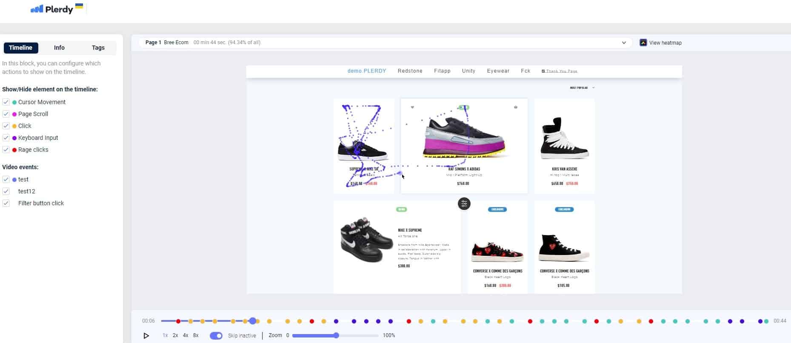Uncheck the Rage clicks checkbox

(x=6, y=150)
